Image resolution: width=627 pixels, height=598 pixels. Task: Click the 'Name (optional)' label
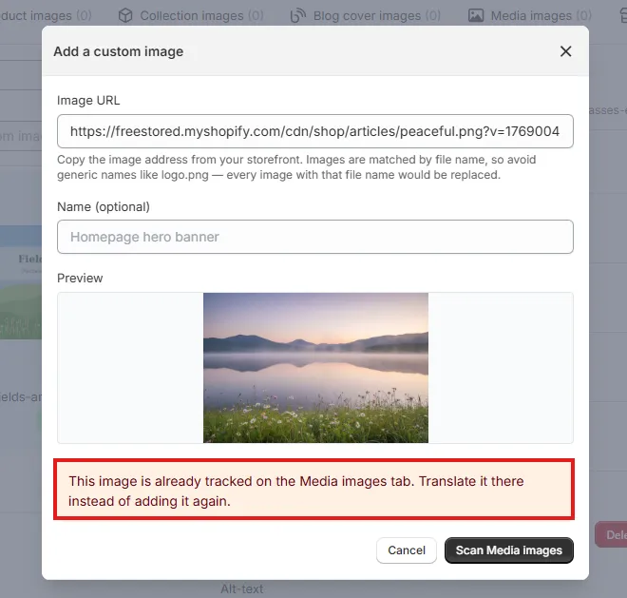point(104,206)
